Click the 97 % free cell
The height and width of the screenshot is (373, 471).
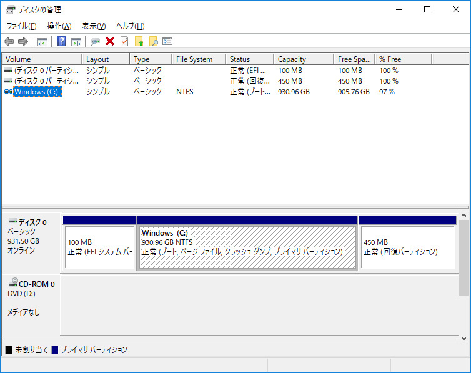coord(387,92)
